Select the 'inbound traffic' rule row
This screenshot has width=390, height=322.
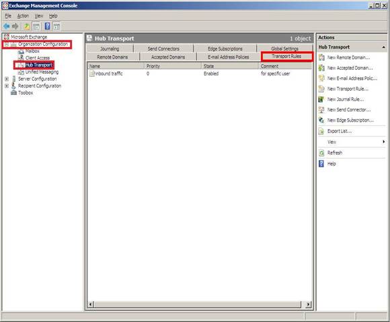click(200, 73)
